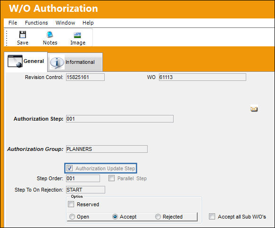Select the Rejected radio button
This screenshot has height=228, width=275.
point(158,217)
